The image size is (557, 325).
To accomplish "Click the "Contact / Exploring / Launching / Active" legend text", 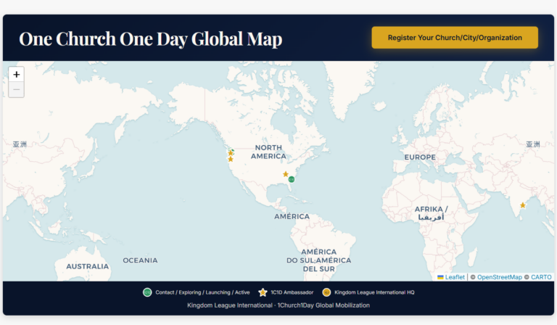I will (x=202, y=292).
